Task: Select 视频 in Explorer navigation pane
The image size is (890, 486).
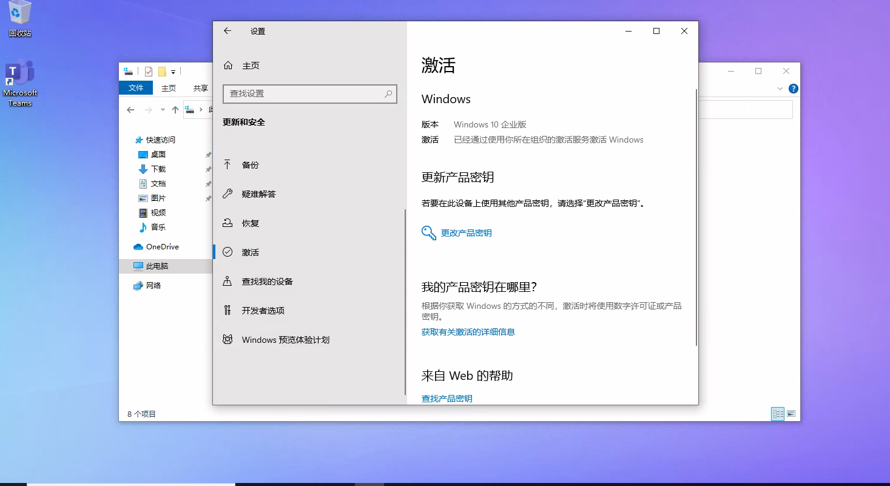Action: point(158,212)
